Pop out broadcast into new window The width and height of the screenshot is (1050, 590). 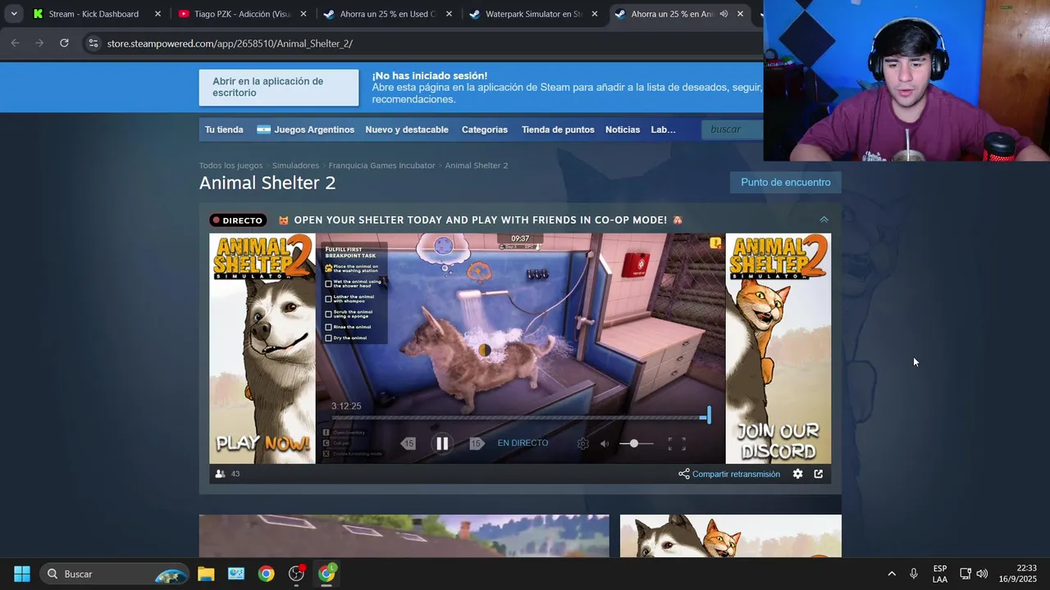(818, 474)
